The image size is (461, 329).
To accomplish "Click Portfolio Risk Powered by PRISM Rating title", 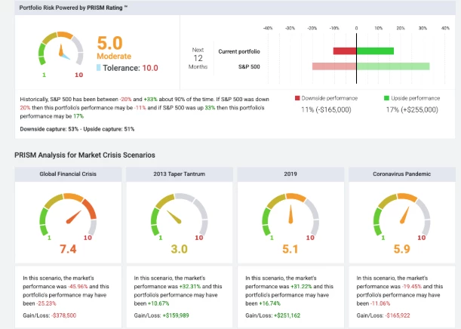I will click(73, 8).
